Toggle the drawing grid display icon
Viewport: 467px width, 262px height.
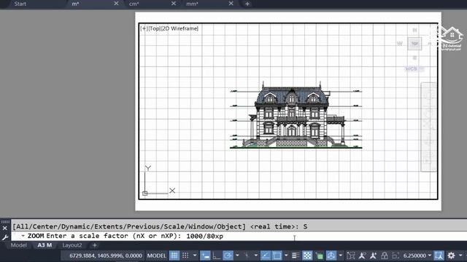[174, 255]
